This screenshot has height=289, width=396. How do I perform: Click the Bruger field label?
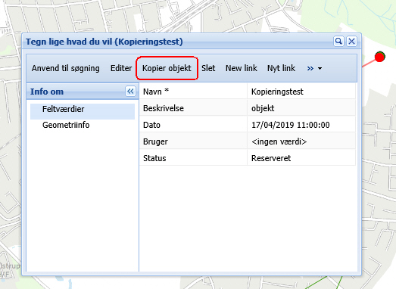tap(155, 141)
